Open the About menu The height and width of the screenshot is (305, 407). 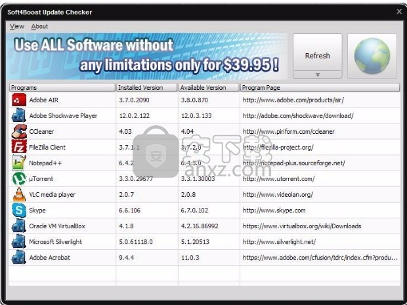pos(39,26)
